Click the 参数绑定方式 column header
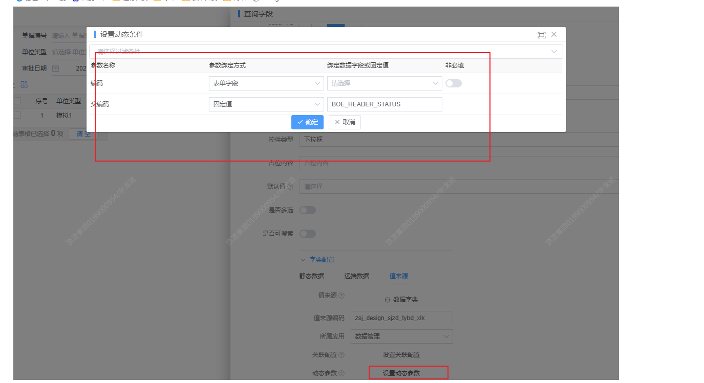704x383 pixels. tap(227, 65)
